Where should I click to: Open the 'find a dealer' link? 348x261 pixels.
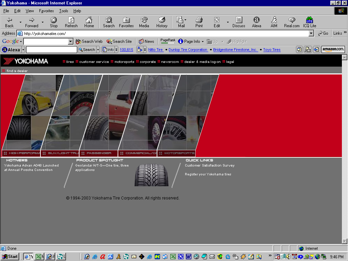[x=17, y=71]
